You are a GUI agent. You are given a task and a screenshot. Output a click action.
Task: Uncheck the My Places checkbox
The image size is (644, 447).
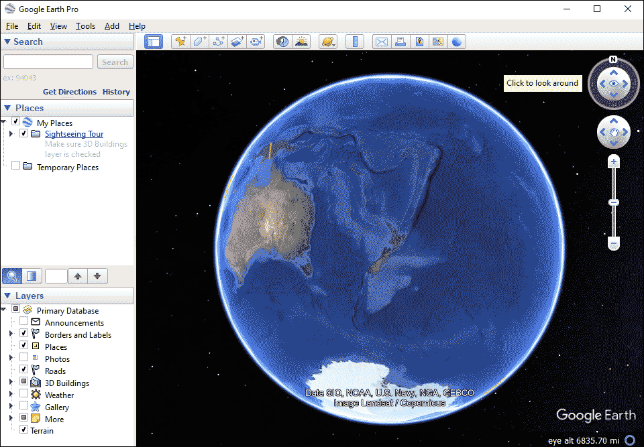point(15,121)
